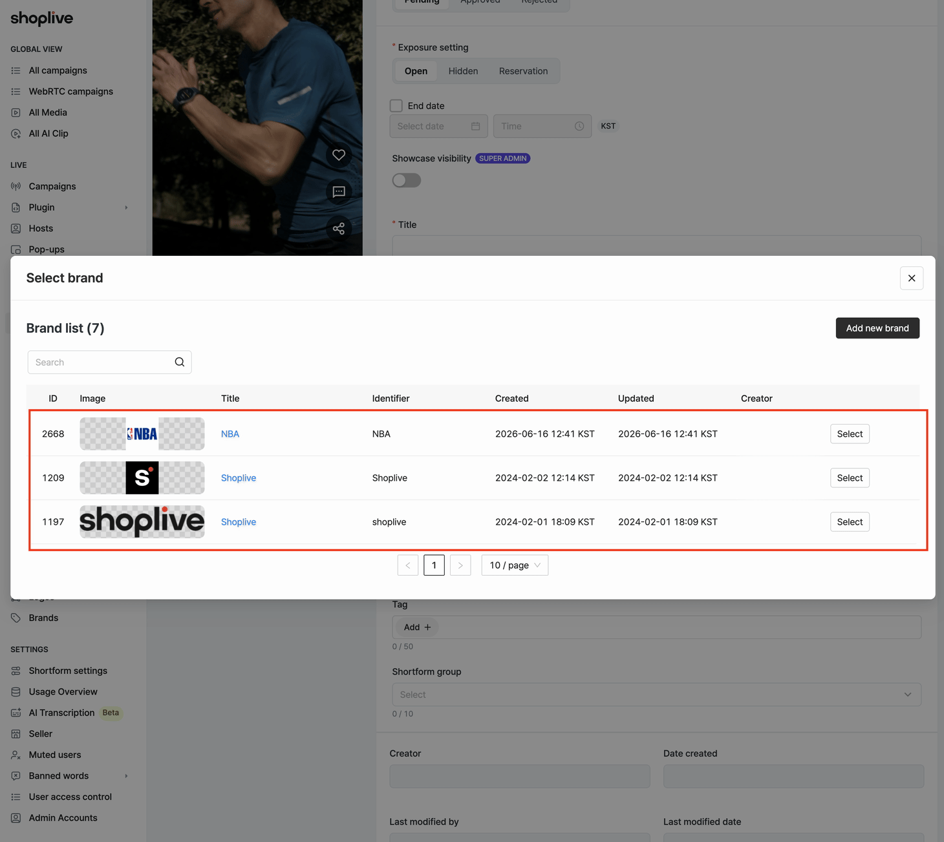Go to All Media in sidebar
This screenshot has width=944, height=842.
point(48,112)
